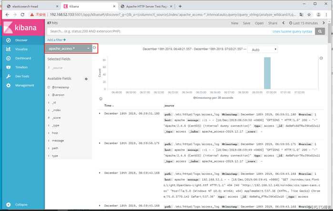Open browser profile avatar
This screenshot has width=333, height=211.
pyautogui.click(x=319, y=15)
